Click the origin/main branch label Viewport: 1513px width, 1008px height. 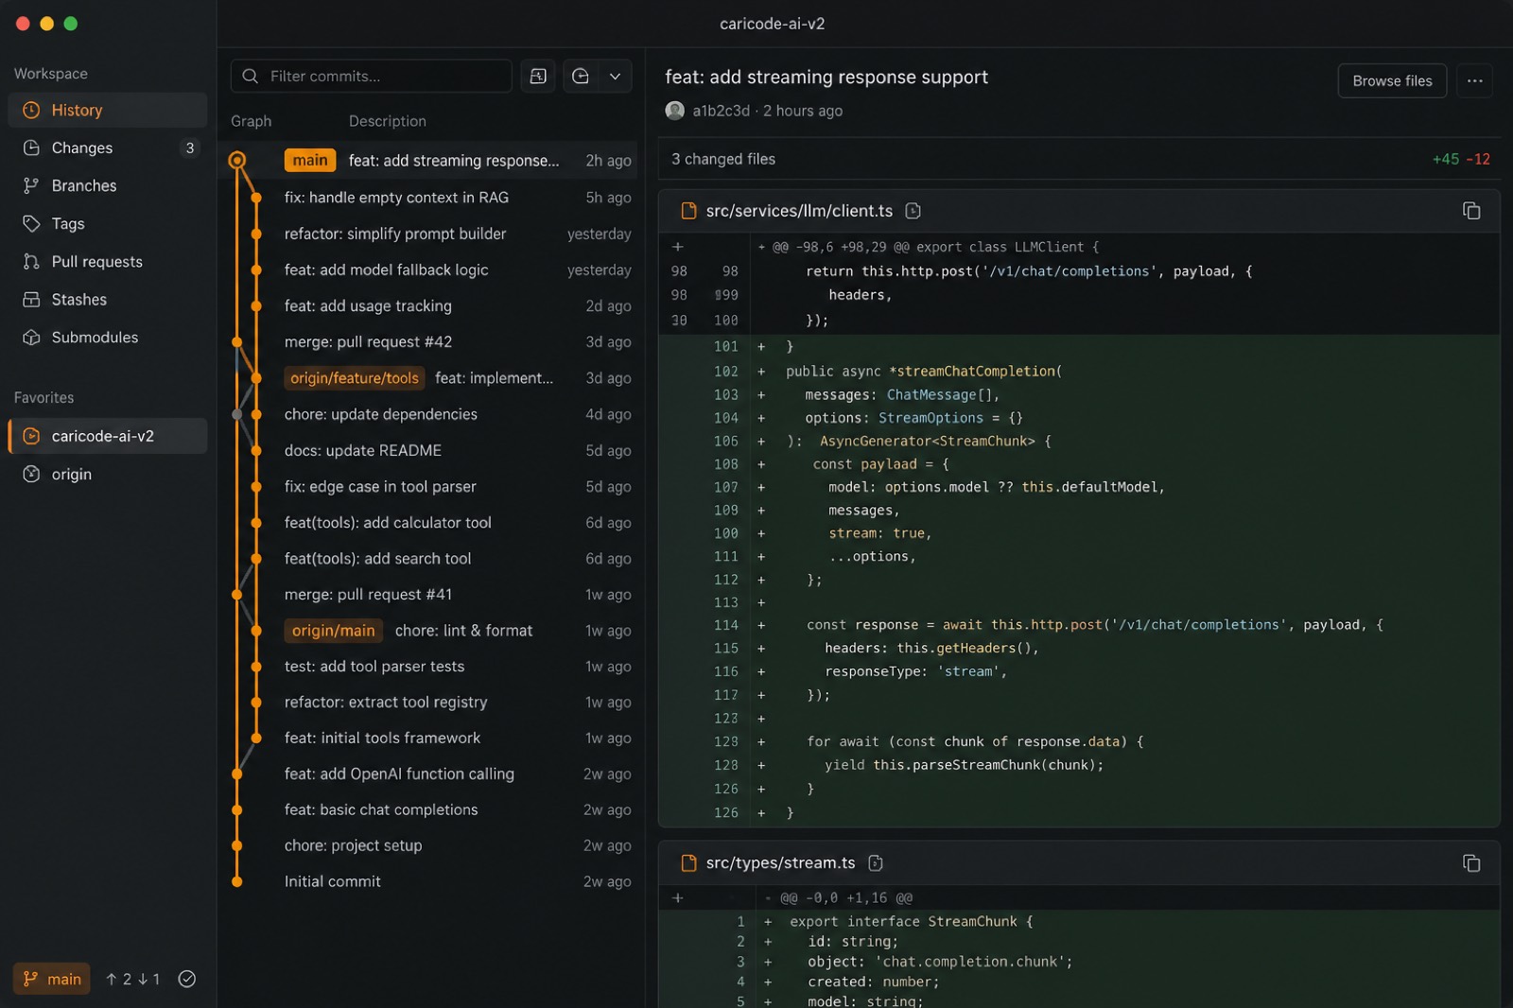pyautogui.click(x=333, y=630)
